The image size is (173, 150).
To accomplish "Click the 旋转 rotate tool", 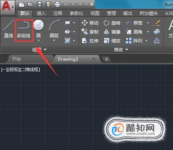I will click(x=112, y=23).
